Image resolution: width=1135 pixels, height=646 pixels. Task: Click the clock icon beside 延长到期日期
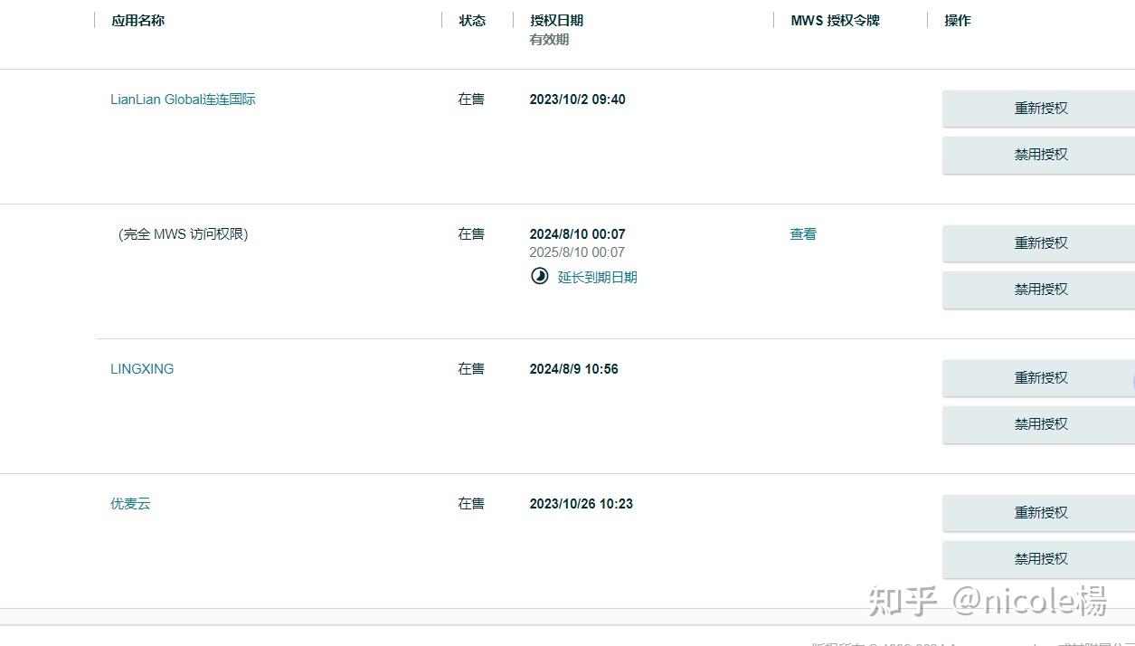coord(539,277)
